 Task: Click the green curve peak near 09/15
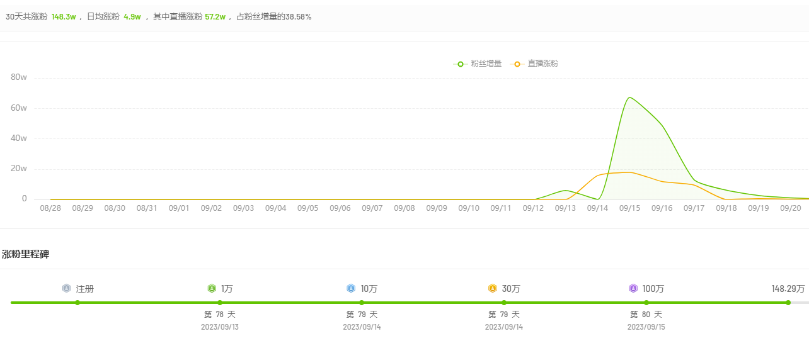pyautogui.click(x=629, y=98)
